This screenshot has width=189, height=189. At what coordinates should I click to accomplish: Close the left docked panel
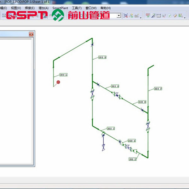[31, 34]
